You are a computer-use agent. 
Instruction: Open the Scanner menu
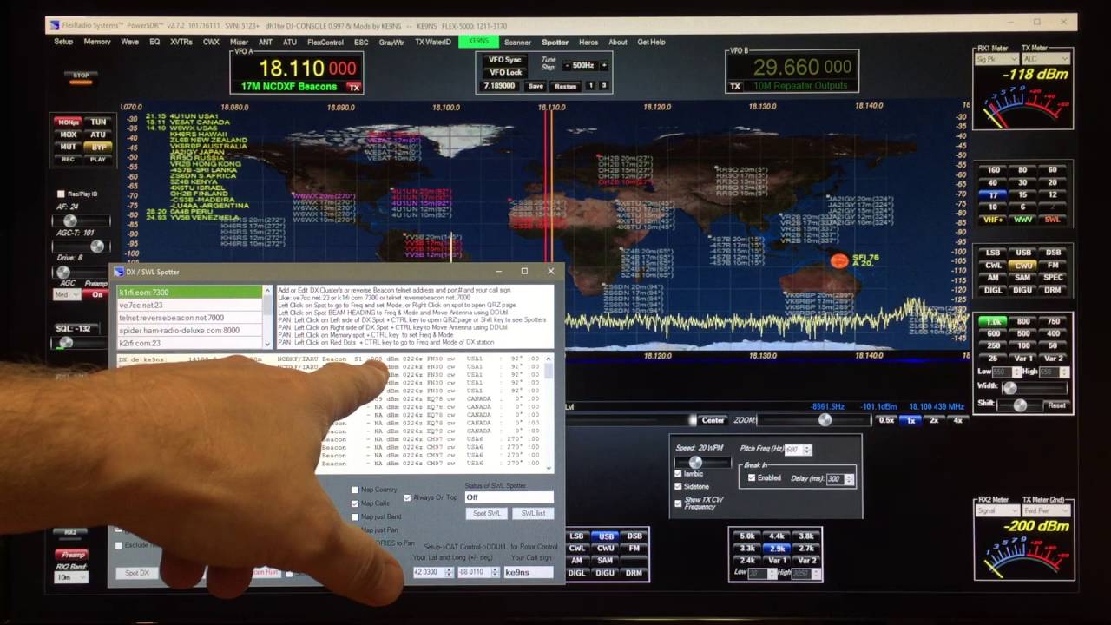517,42
